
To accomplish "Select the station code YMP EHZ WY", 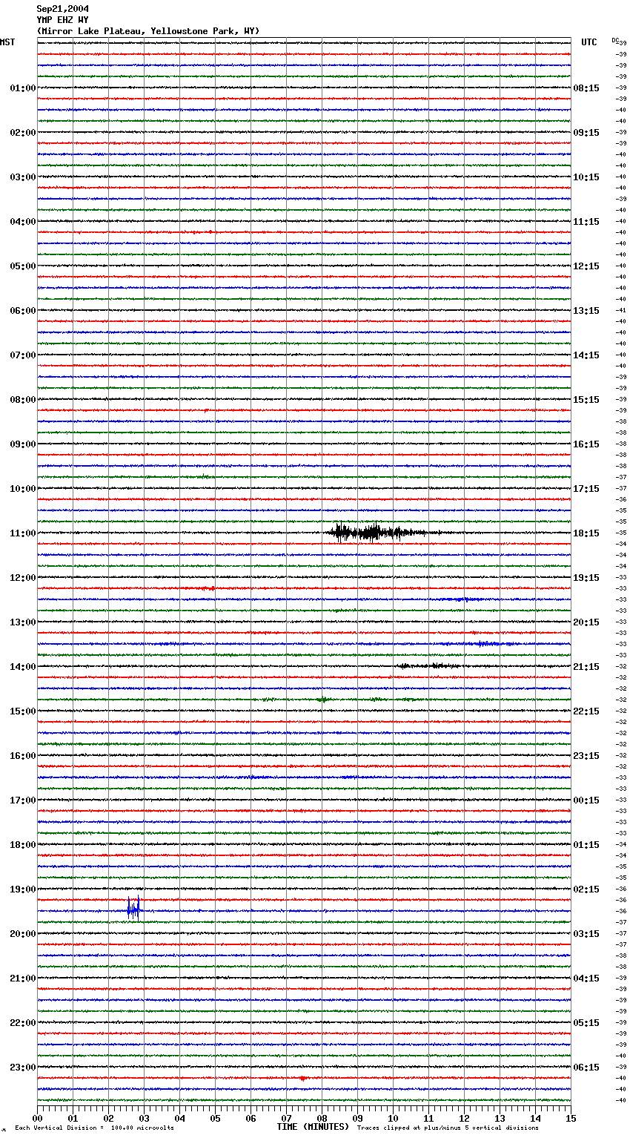I will [x=63, y=20].
